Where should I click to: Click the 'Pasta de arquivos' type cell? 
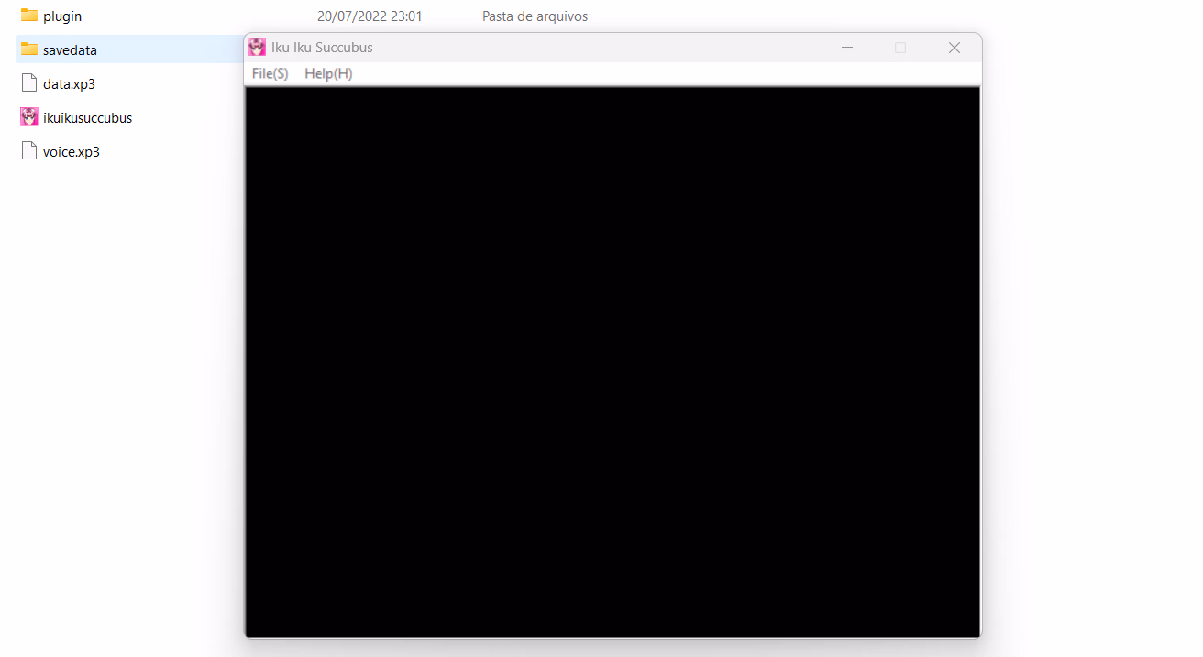[x=535, y=16]
